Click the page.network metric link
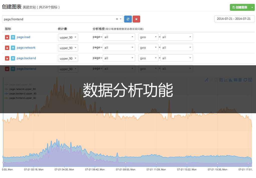256x178 pixels. tap(26, 47)
